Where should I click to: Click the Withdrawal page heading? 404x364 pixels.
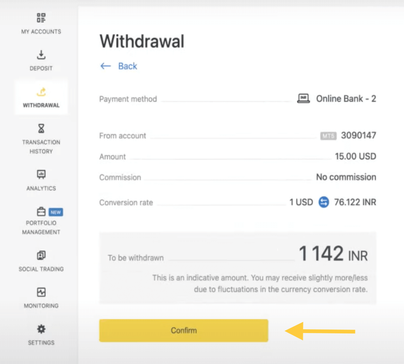click(x=142, y=41)
